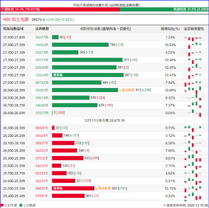Select range 25,400-25,499

[14, 196]
